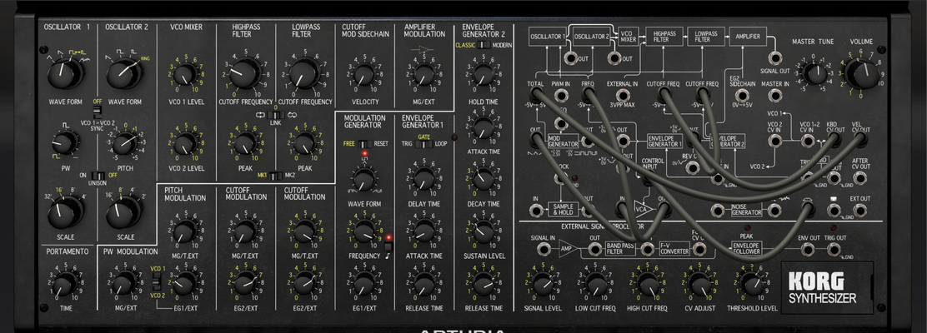This screenshot has height=333, width=927.
Task: Click the VCO 2 LEVEL knob
Action: (185, 143)
